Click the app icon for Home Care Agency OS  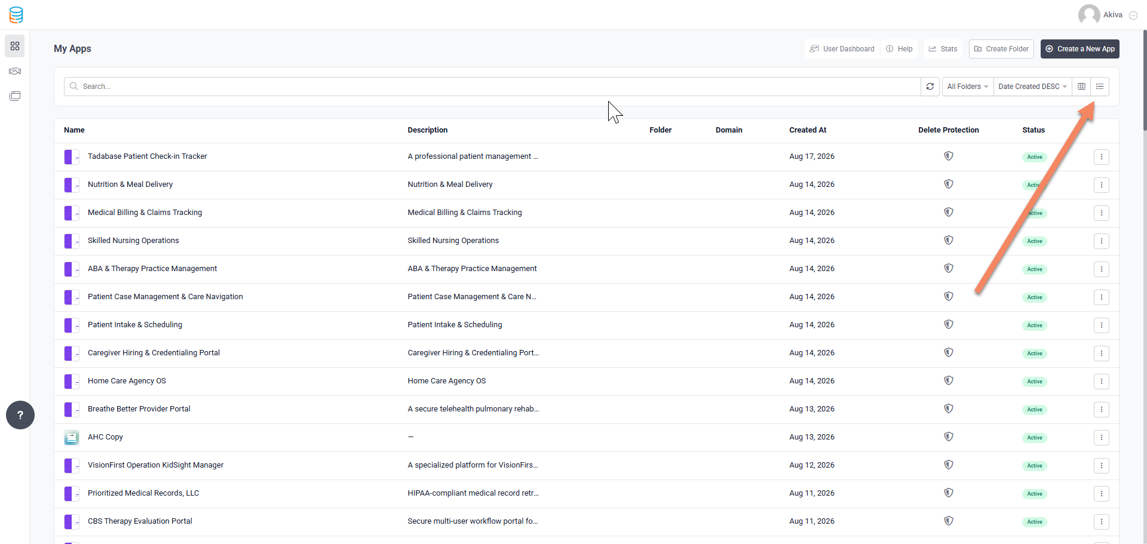click(x=72, y=382)
